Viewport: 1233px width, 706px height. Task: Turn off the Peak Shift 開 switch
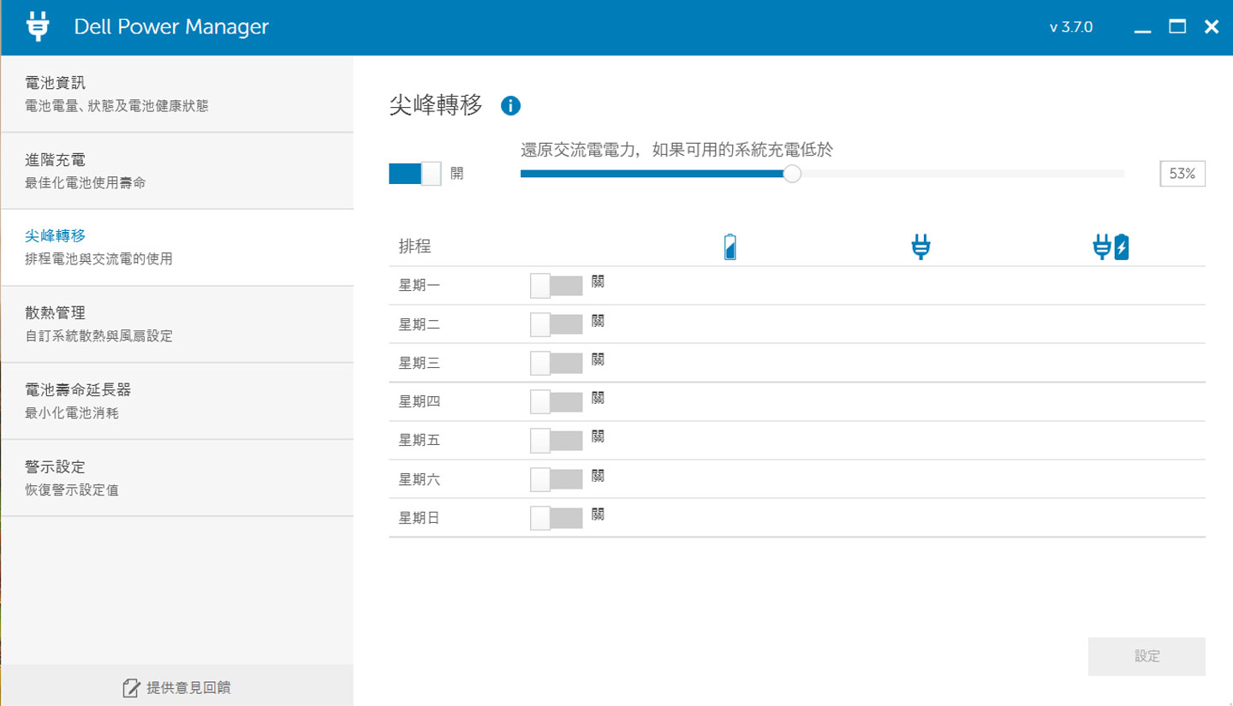click(x=415, y=173)
